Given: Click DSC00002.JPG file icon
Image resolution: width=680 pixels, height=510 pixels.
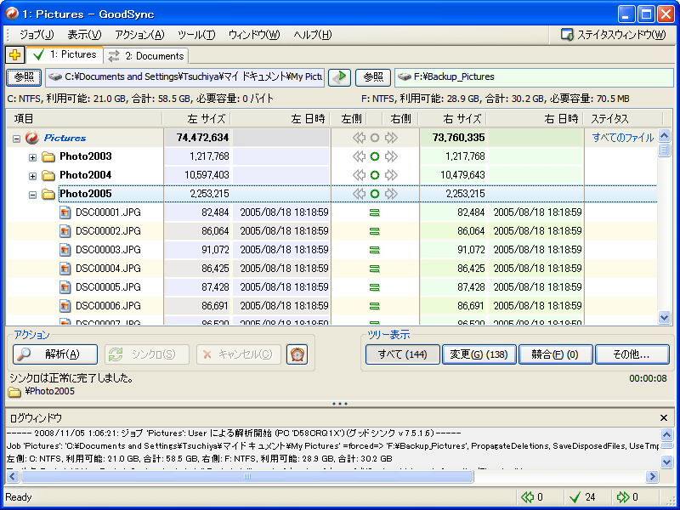Looking at the screenshot, I should coord(65,231).
